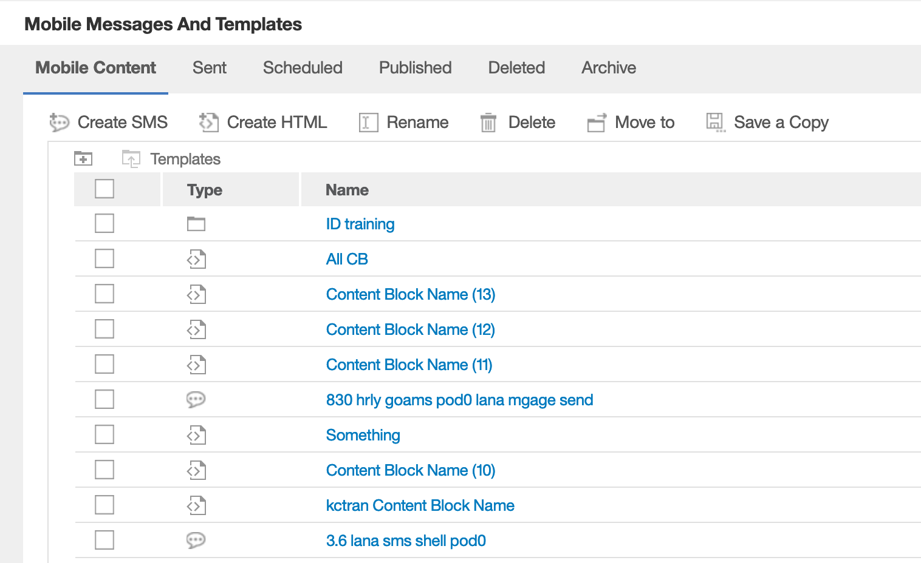Screen dimensions: 921x563
Task: Click the Type column header
Action: click(205, 190)
